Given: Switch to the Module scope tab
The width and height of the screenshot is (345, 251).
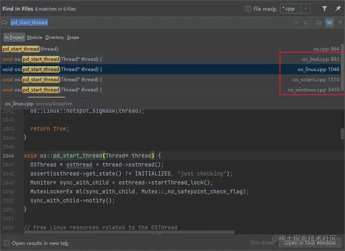Looking at the screenshot, I should click(35, 37).
